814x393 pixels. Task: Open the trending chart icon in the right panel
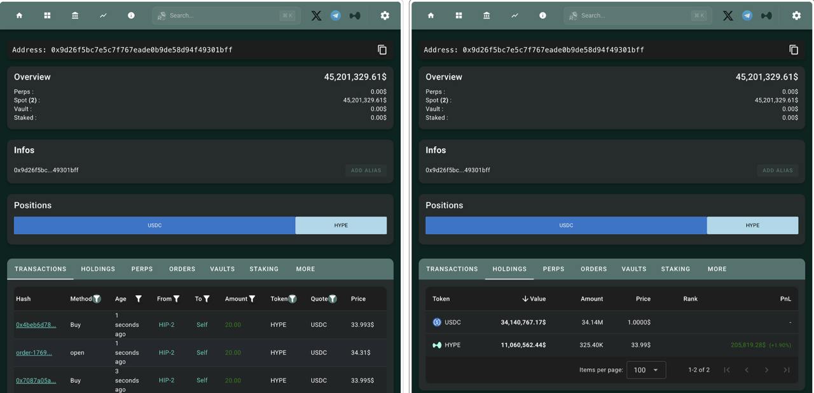coord(514,15)
